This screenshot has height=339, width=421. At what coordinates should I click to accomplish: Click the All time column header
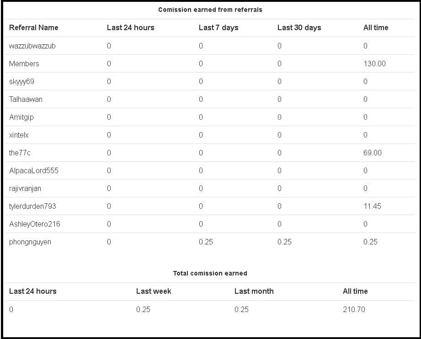pos(375,27)
